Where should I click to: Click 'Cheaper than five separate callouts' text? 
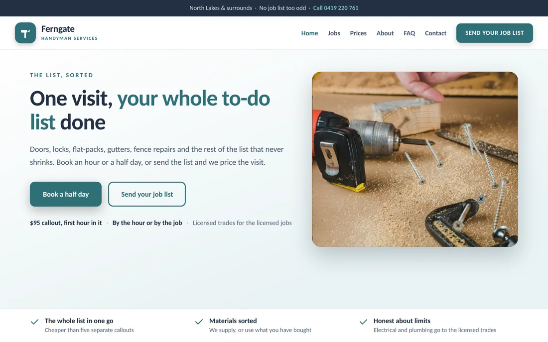pos(89,330)
